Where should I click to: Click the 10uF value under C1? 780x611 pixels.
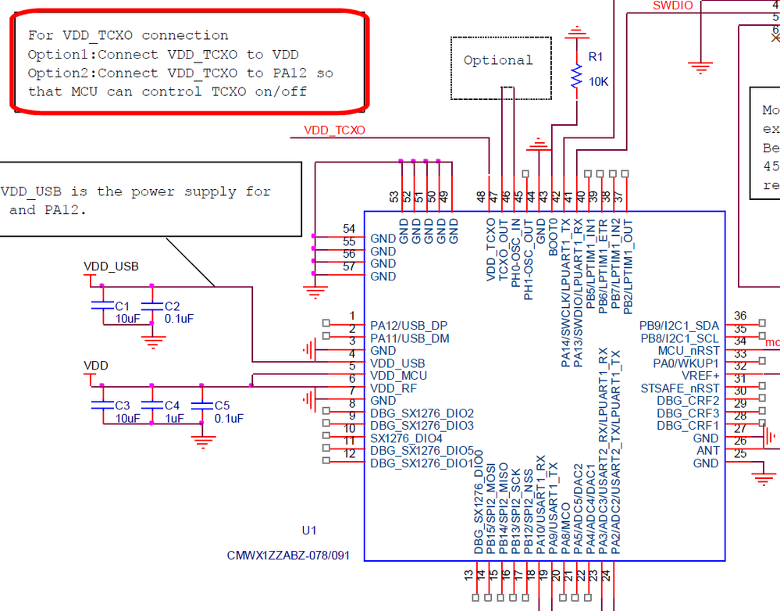point(128,319)
